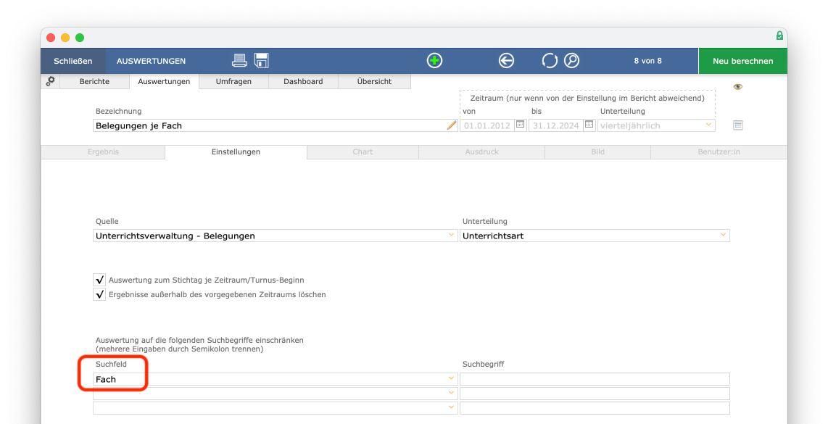Click the second Suchbegriff input field
828x424 pixels.
click(595, 394)
